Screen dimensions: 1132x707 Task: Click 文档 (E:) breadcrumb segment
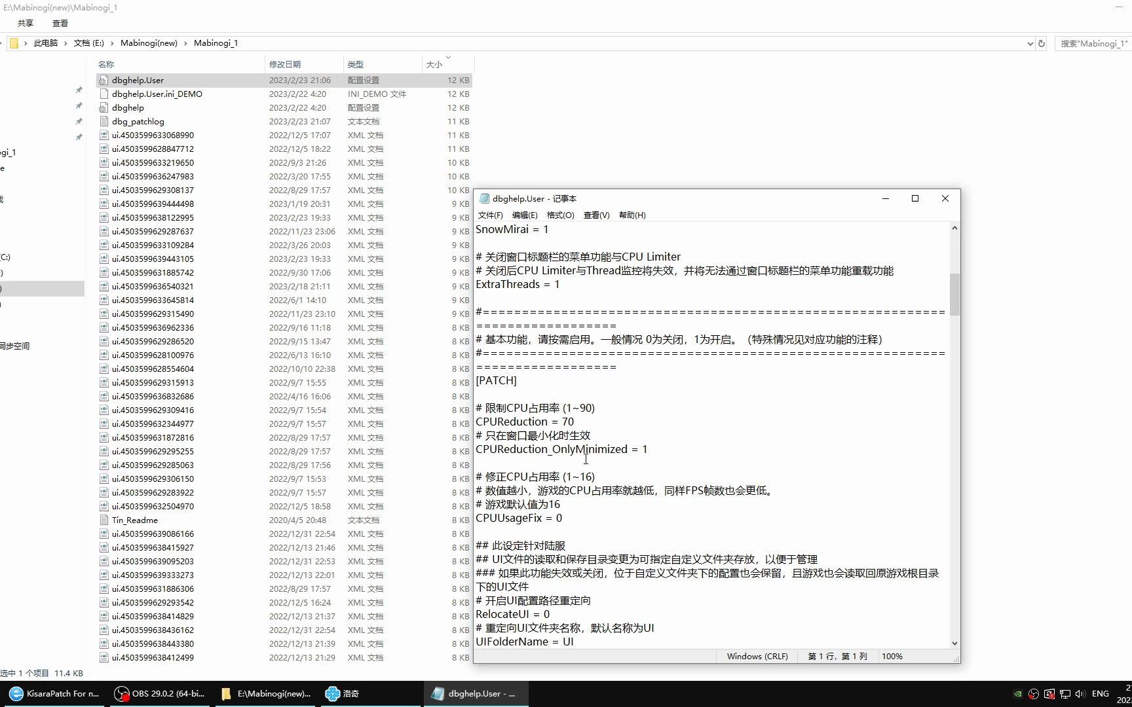89,43
